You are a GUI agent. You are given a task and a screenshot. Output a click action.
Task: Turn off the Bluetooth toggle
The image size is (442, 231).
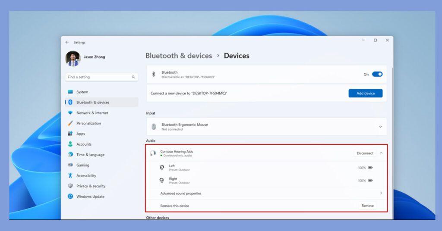click(x=377, y=74)
